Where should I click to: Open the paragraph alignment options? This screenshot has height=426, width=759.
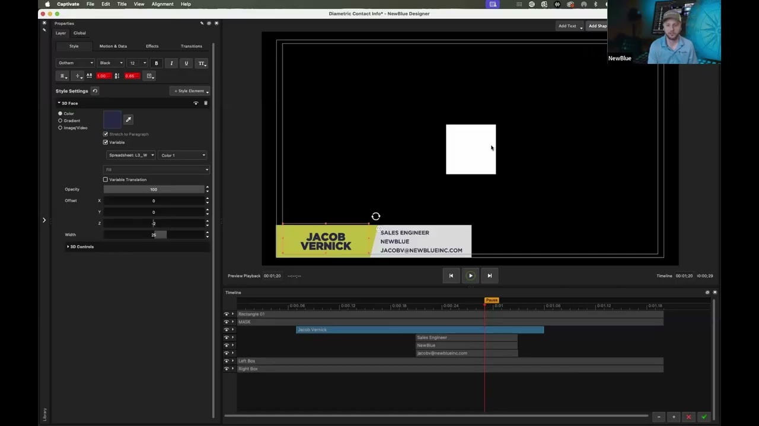point(63,76)
